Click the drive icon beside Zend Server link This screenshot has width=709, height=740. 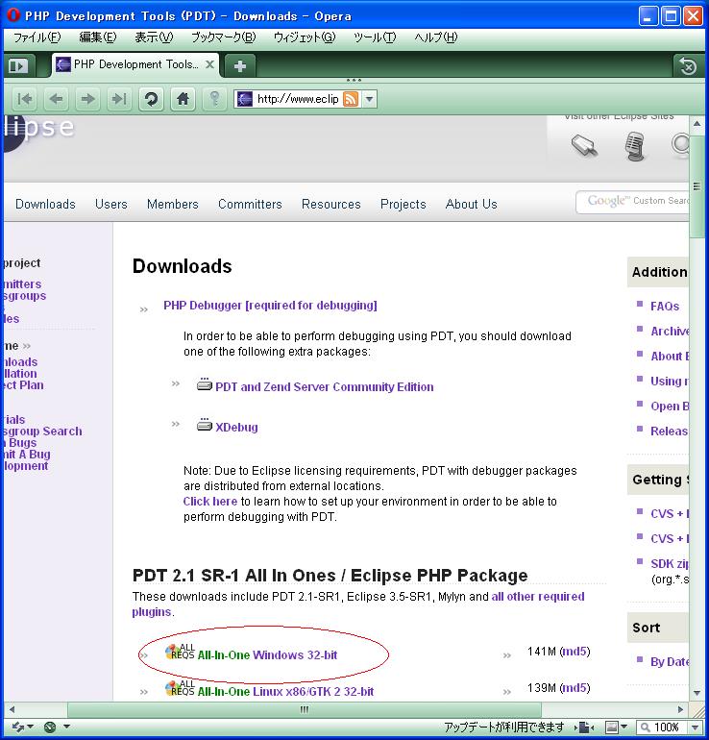tap(205, 384)
